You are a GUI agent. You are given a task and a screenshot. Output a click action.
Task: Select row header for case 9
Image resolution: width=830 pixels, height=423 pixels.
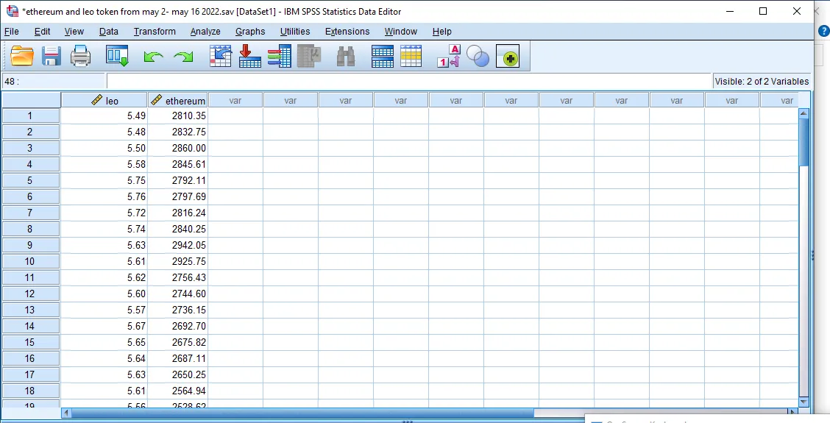[30, 245]
